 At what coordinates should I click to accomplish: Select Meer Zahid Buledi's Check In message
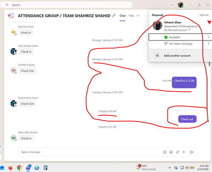point(26,138)
